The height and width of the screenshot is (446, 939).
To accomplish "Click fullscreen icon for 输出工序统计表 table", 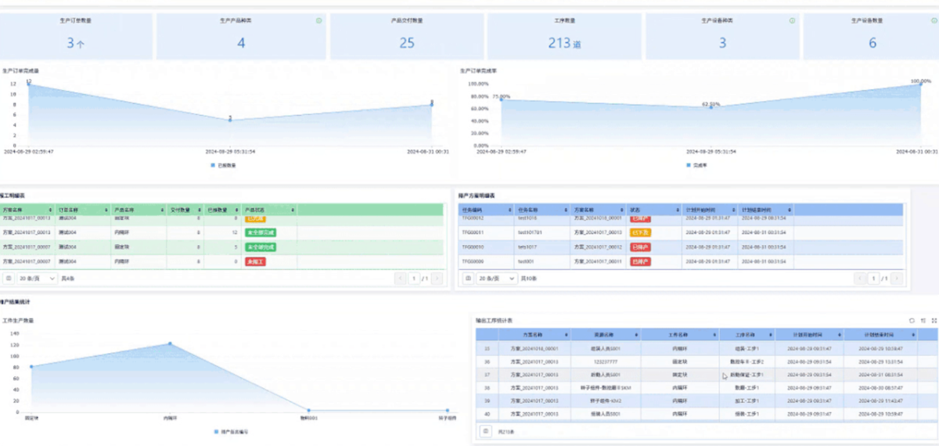I will point(934,321).
